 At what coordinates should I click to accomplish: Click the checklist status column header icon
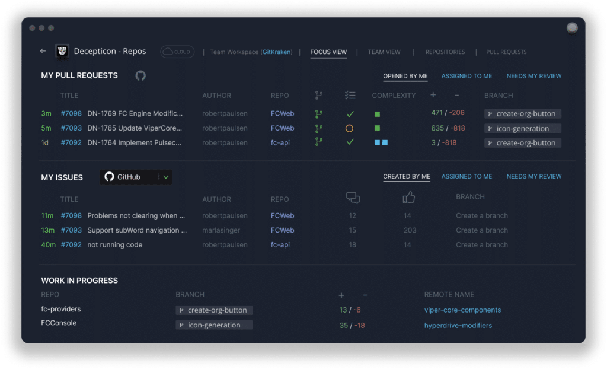pyautogui.click(x=350, y=96)
